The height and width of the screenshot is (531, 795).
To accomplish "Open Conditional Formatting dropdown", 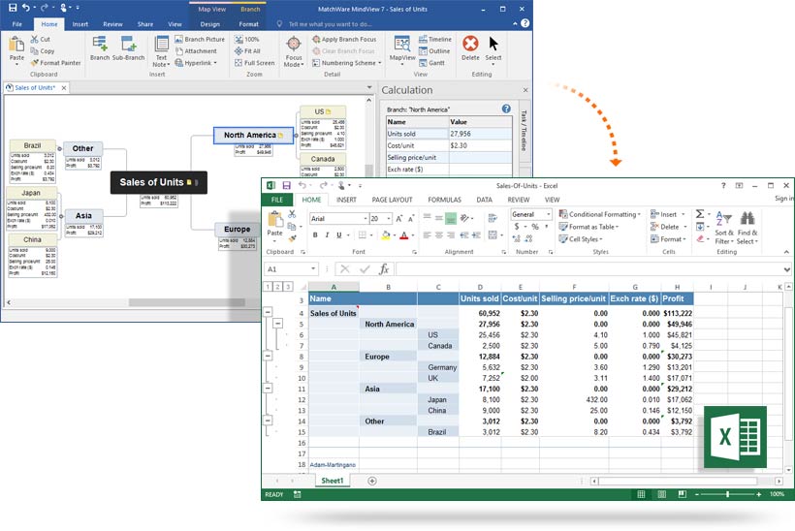I will (x=639, y=214).
